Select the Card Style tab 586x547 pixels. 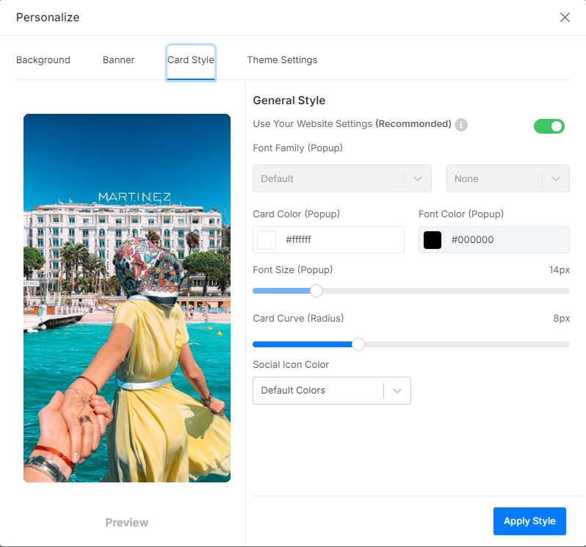tap(191, 62)
